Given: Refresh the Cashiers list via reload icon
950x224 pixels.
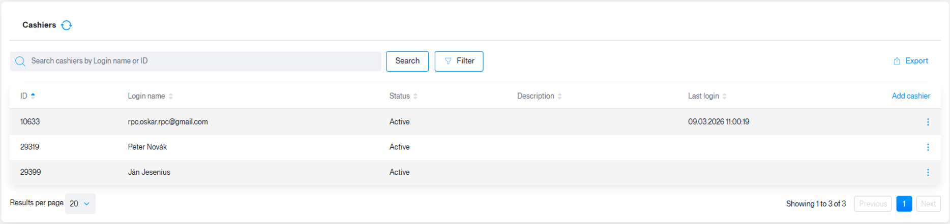Looking at the screenshot, I should pyautogui.click(x=67, y=25).
